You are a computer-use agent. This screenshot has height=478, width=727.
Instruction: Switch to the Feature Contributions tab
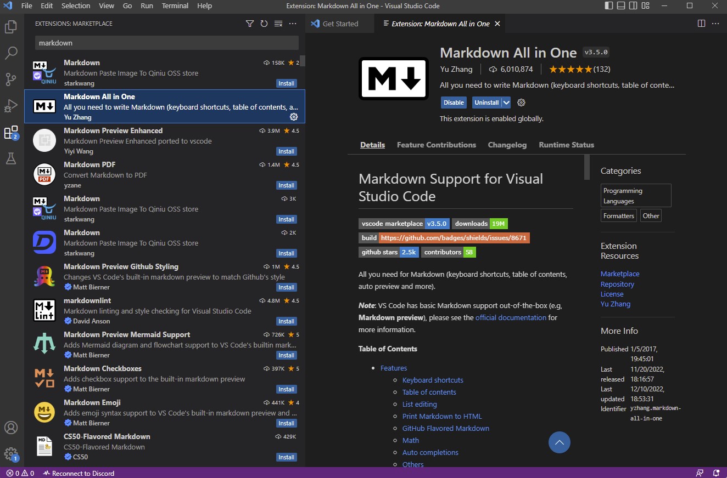coord(437,145)
